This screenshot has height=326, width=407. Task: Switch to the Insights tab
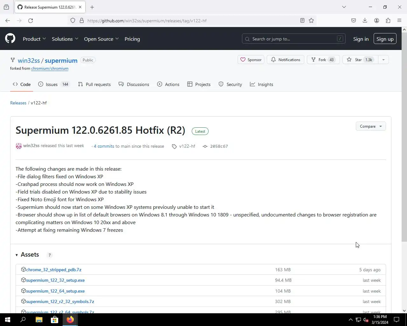261,84
